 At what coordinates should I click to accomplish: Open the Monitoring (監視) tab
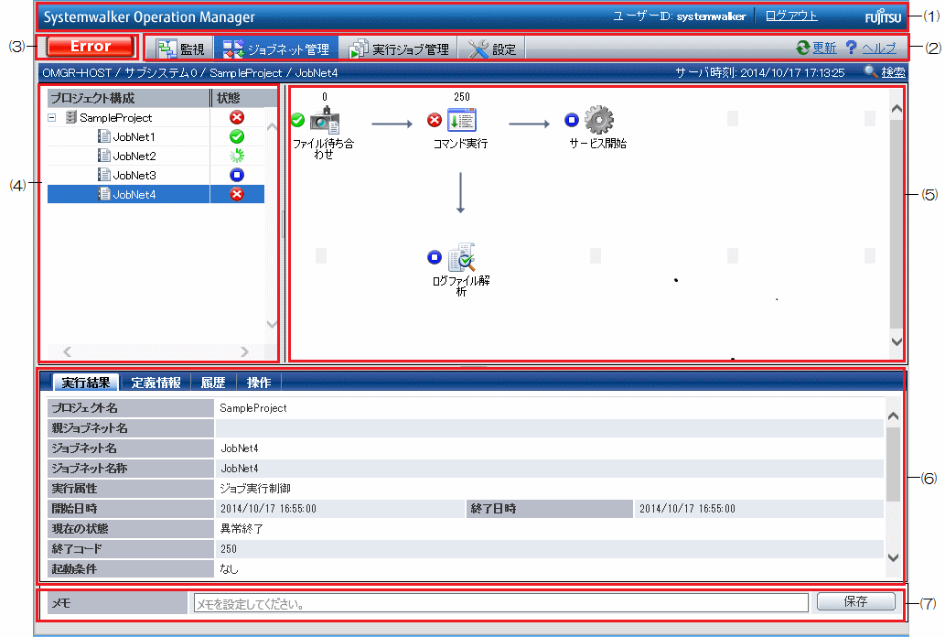183,49
